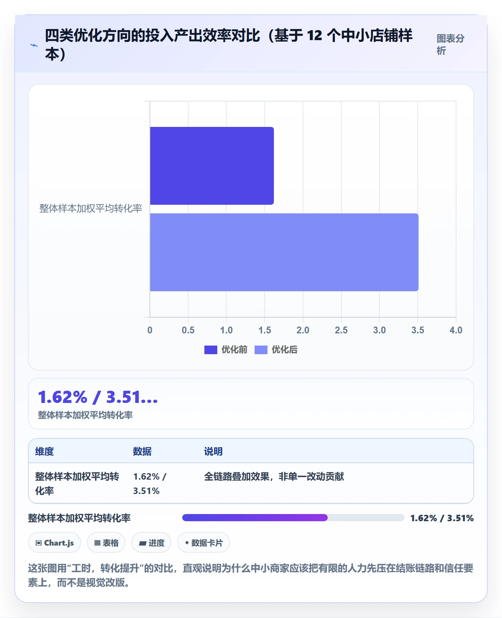The width and height of the screenshot is (502, 618).
Task: Click the 维度 column header
Action: pos(44,451)
